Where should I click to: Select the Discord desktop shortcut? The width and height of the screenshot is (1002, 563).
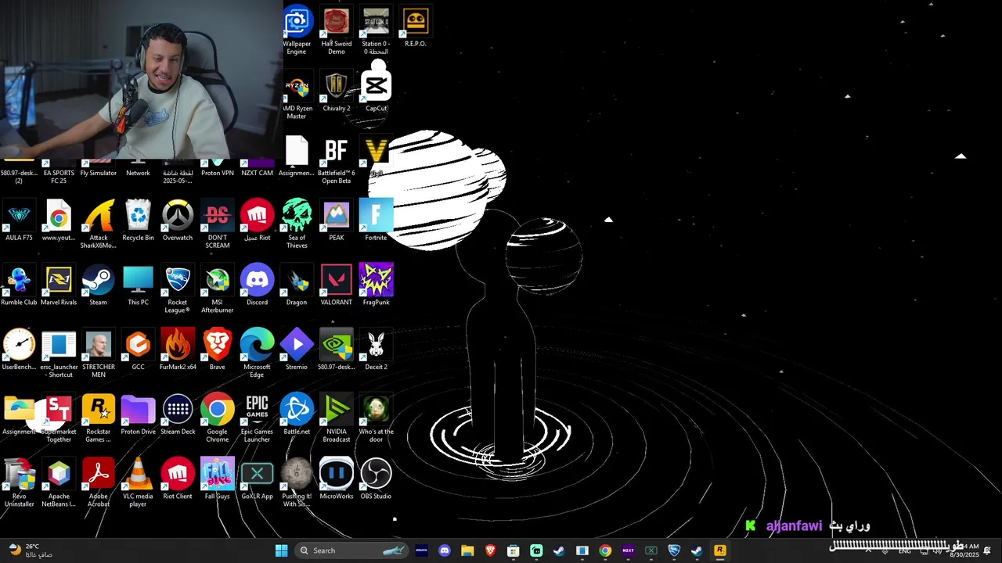click(257, 285)
